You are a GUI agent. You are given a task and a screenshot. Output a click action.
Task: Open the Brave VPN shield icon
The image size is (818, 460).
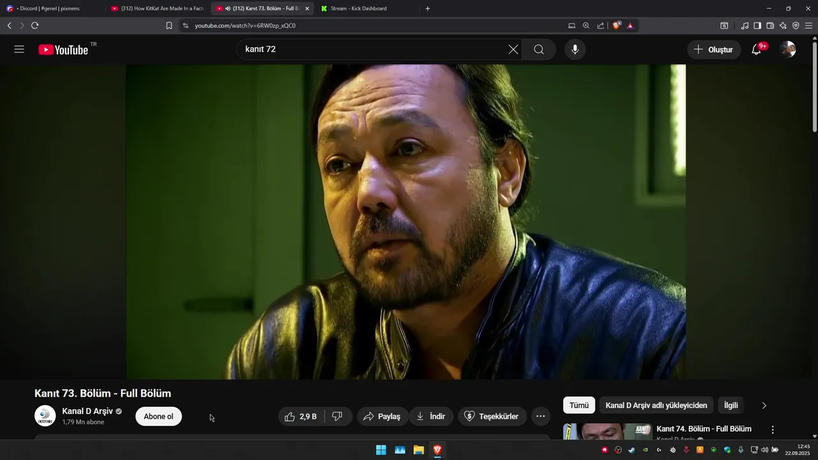click(x=796, y=26)
